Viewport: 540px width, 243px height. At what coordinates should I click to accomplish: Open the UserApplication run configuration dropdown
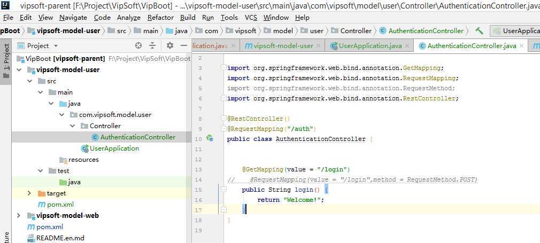click(x=515, y=31)
